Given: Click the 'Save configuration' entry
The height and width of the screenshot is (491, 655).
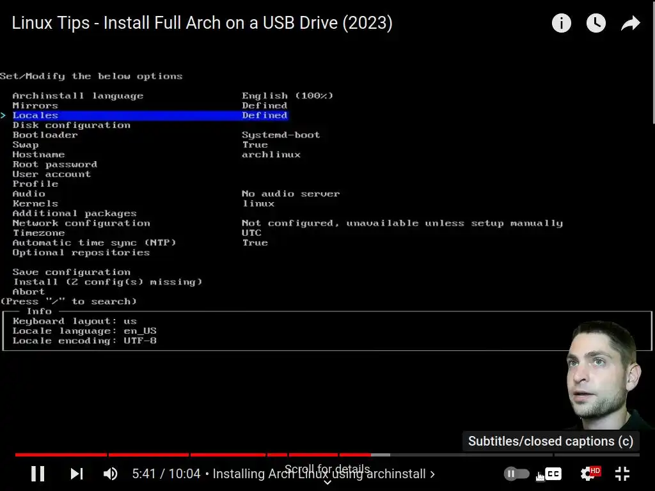Looking at the screenshot, I should (x=72, y=272).
